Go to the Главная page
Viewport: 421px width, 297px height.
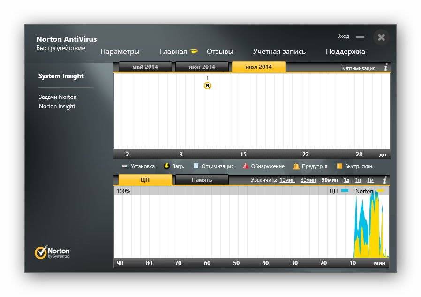(173, 52)
